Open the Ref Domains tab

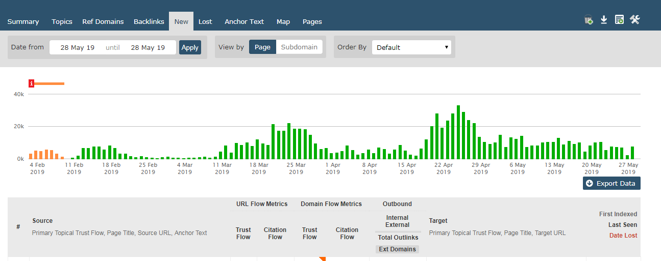pos(103,21)
